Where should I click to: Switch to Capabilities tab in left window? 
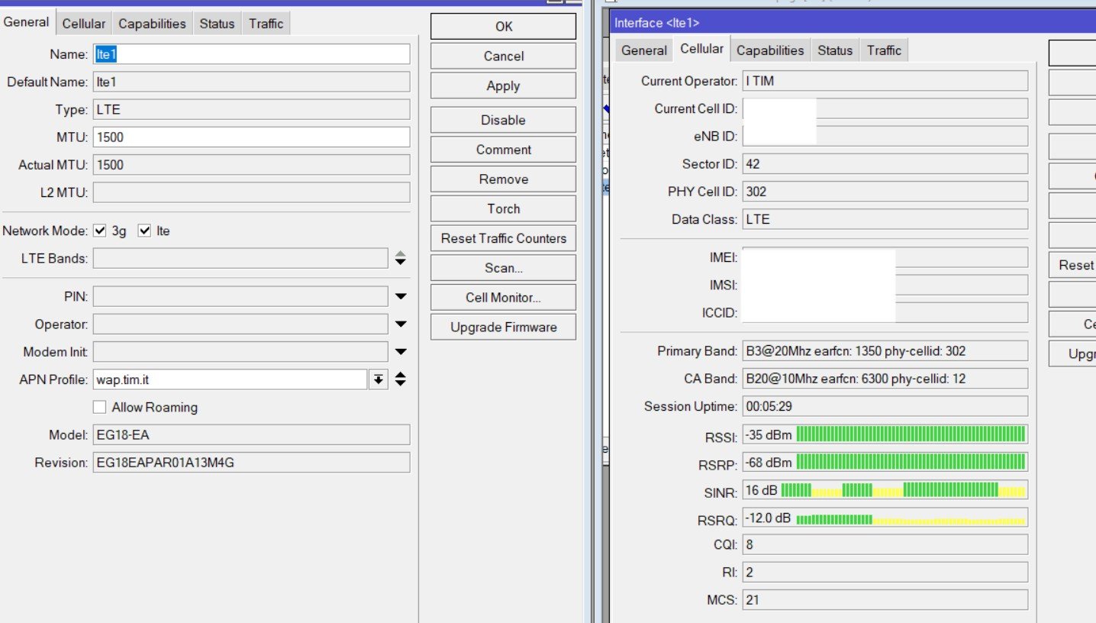pyautogui.click(x=152, y=24)
